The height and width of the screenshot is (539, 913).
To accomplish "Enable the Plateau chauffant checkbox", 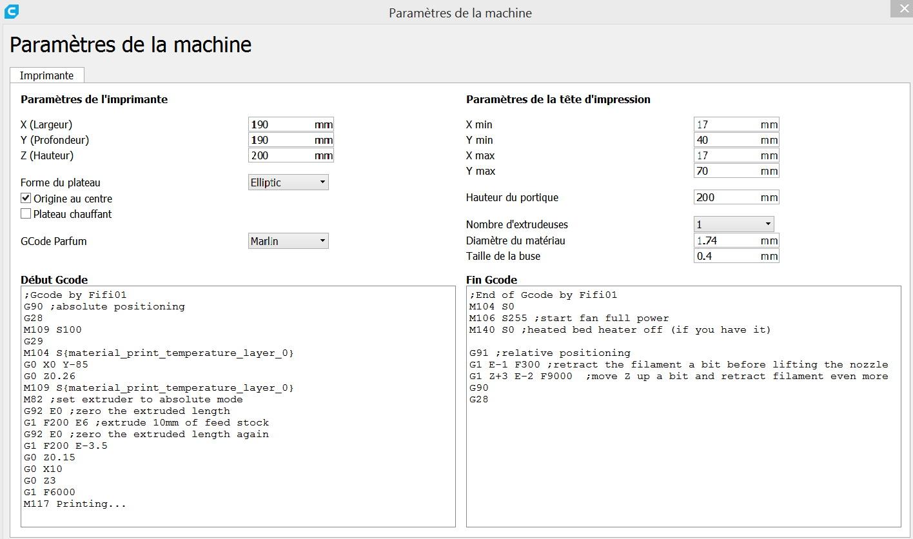I will click(26, 214).
